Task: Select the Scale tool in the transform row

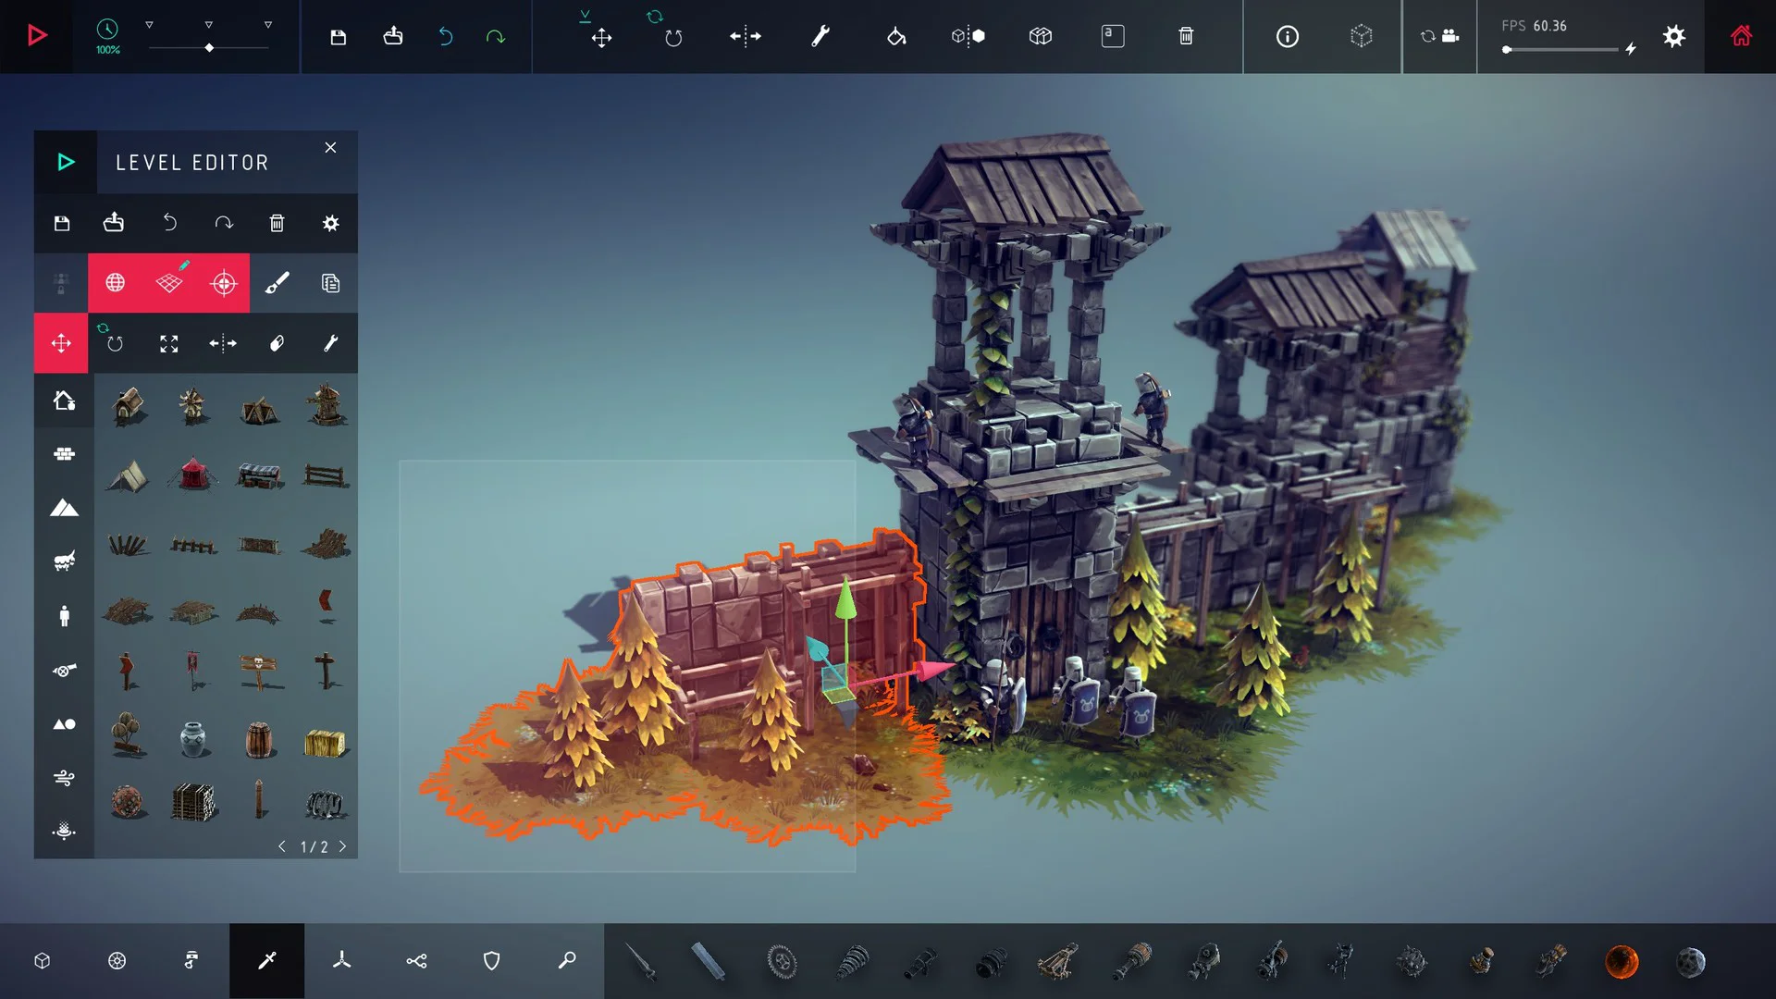Action: [169, 343]
